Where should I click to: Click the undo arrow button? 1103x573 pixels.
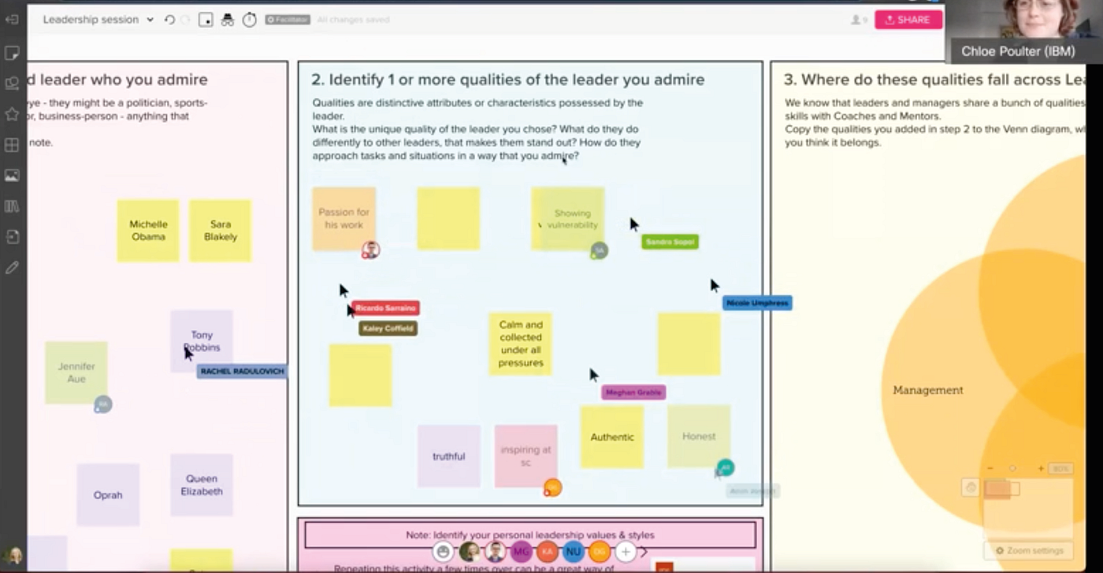[x=169, y=19]
